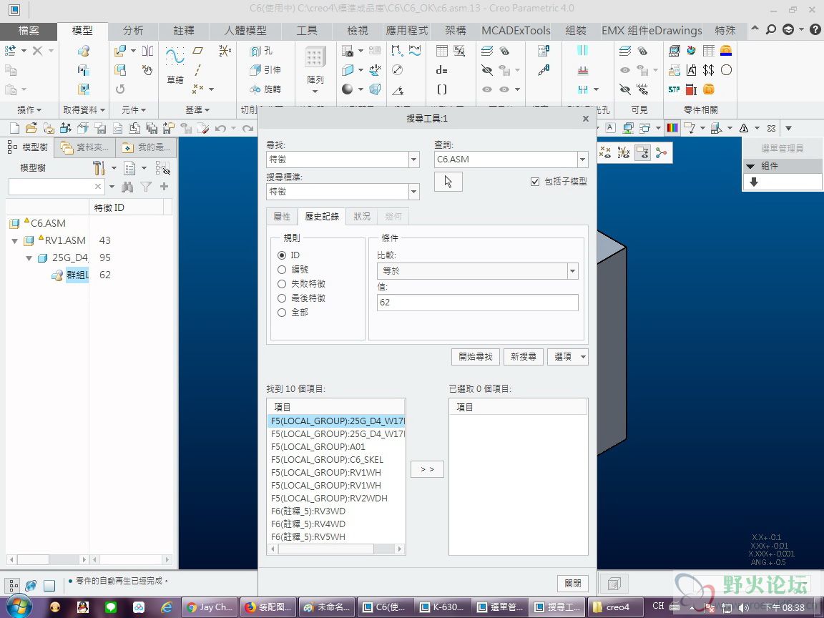824x618 pixels.
Task: Open the 選項 dropdown button
Action: (x=567, y=357)
